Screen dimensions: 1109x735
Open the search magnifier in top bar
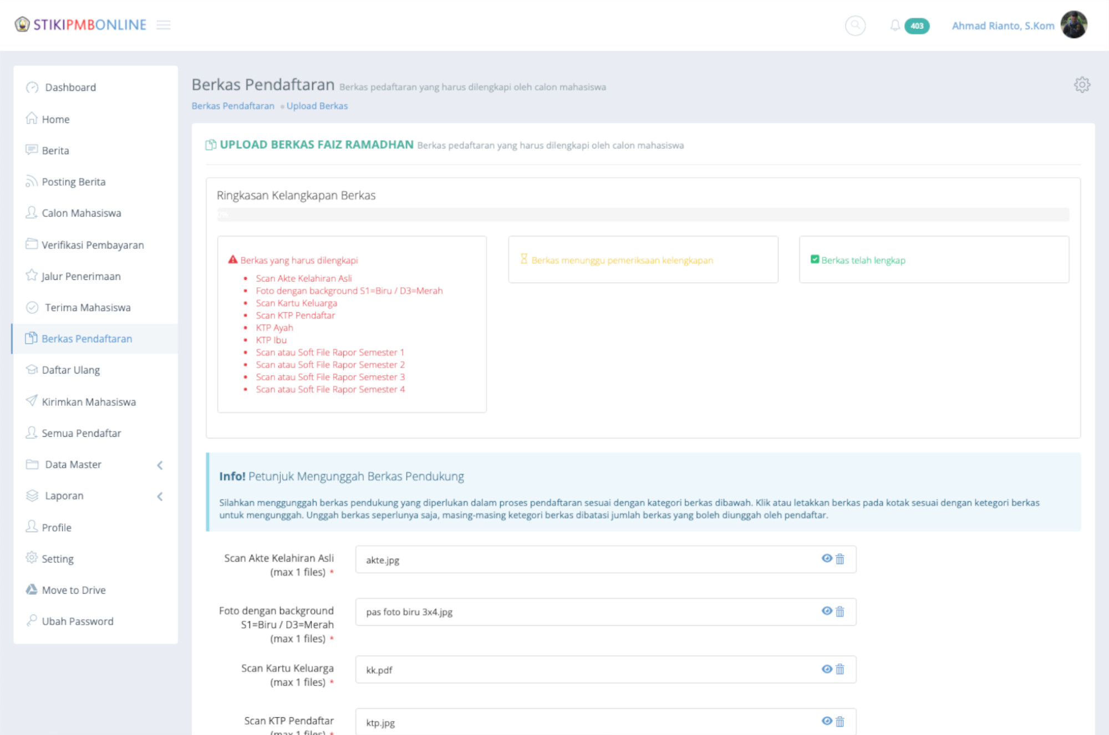click(x=854, y=25)
